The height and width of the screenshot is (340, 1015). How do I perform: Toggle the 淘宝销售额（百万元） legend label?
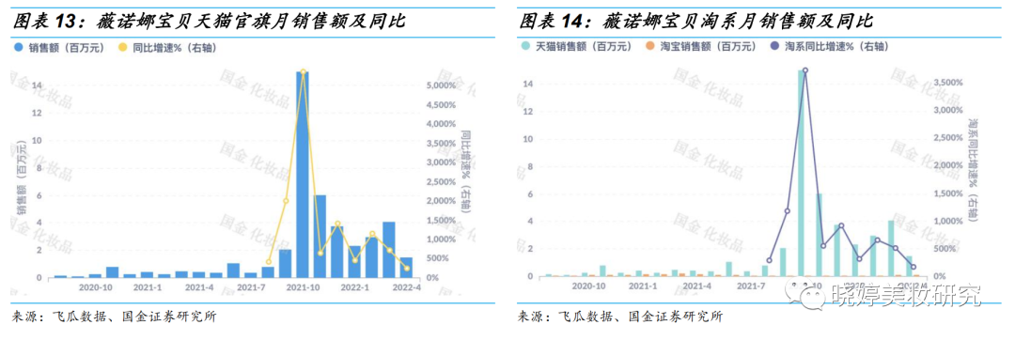708,47
